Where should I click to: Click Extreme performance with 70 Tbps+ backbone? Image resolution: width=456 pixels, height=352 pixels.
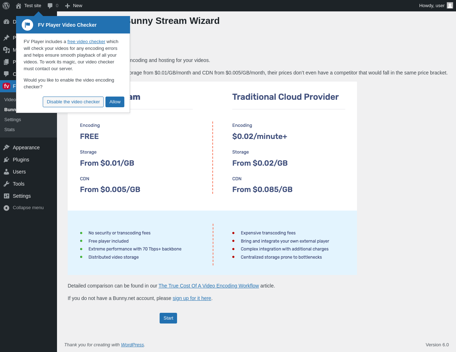[135, 249]
